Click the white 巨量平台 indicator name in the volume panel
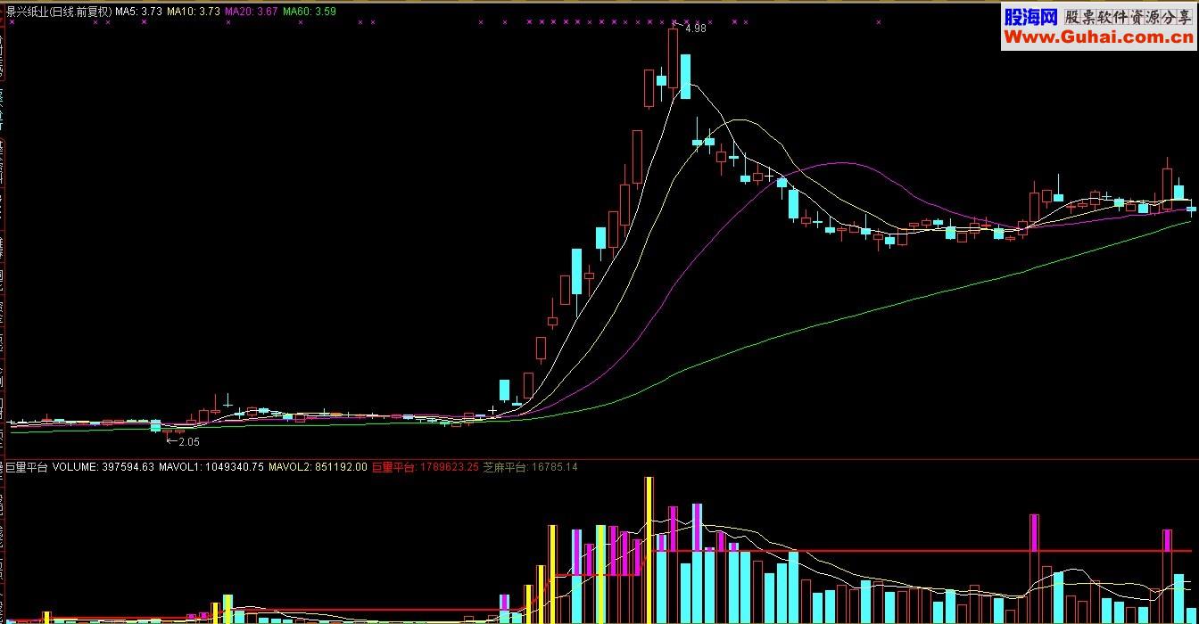Viewport: 1199px width, 624px height. click(27, 466)
